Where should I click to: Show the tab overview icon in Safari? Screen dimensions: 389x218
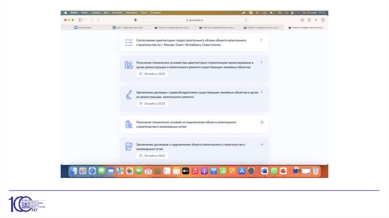point(323,20)
